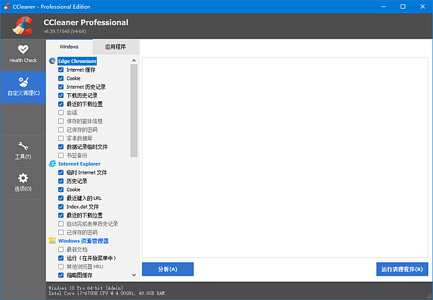Click the Internet Explorer icon
Screen dimensions: 433x300
pyautogui.click(x=53, y=164)
